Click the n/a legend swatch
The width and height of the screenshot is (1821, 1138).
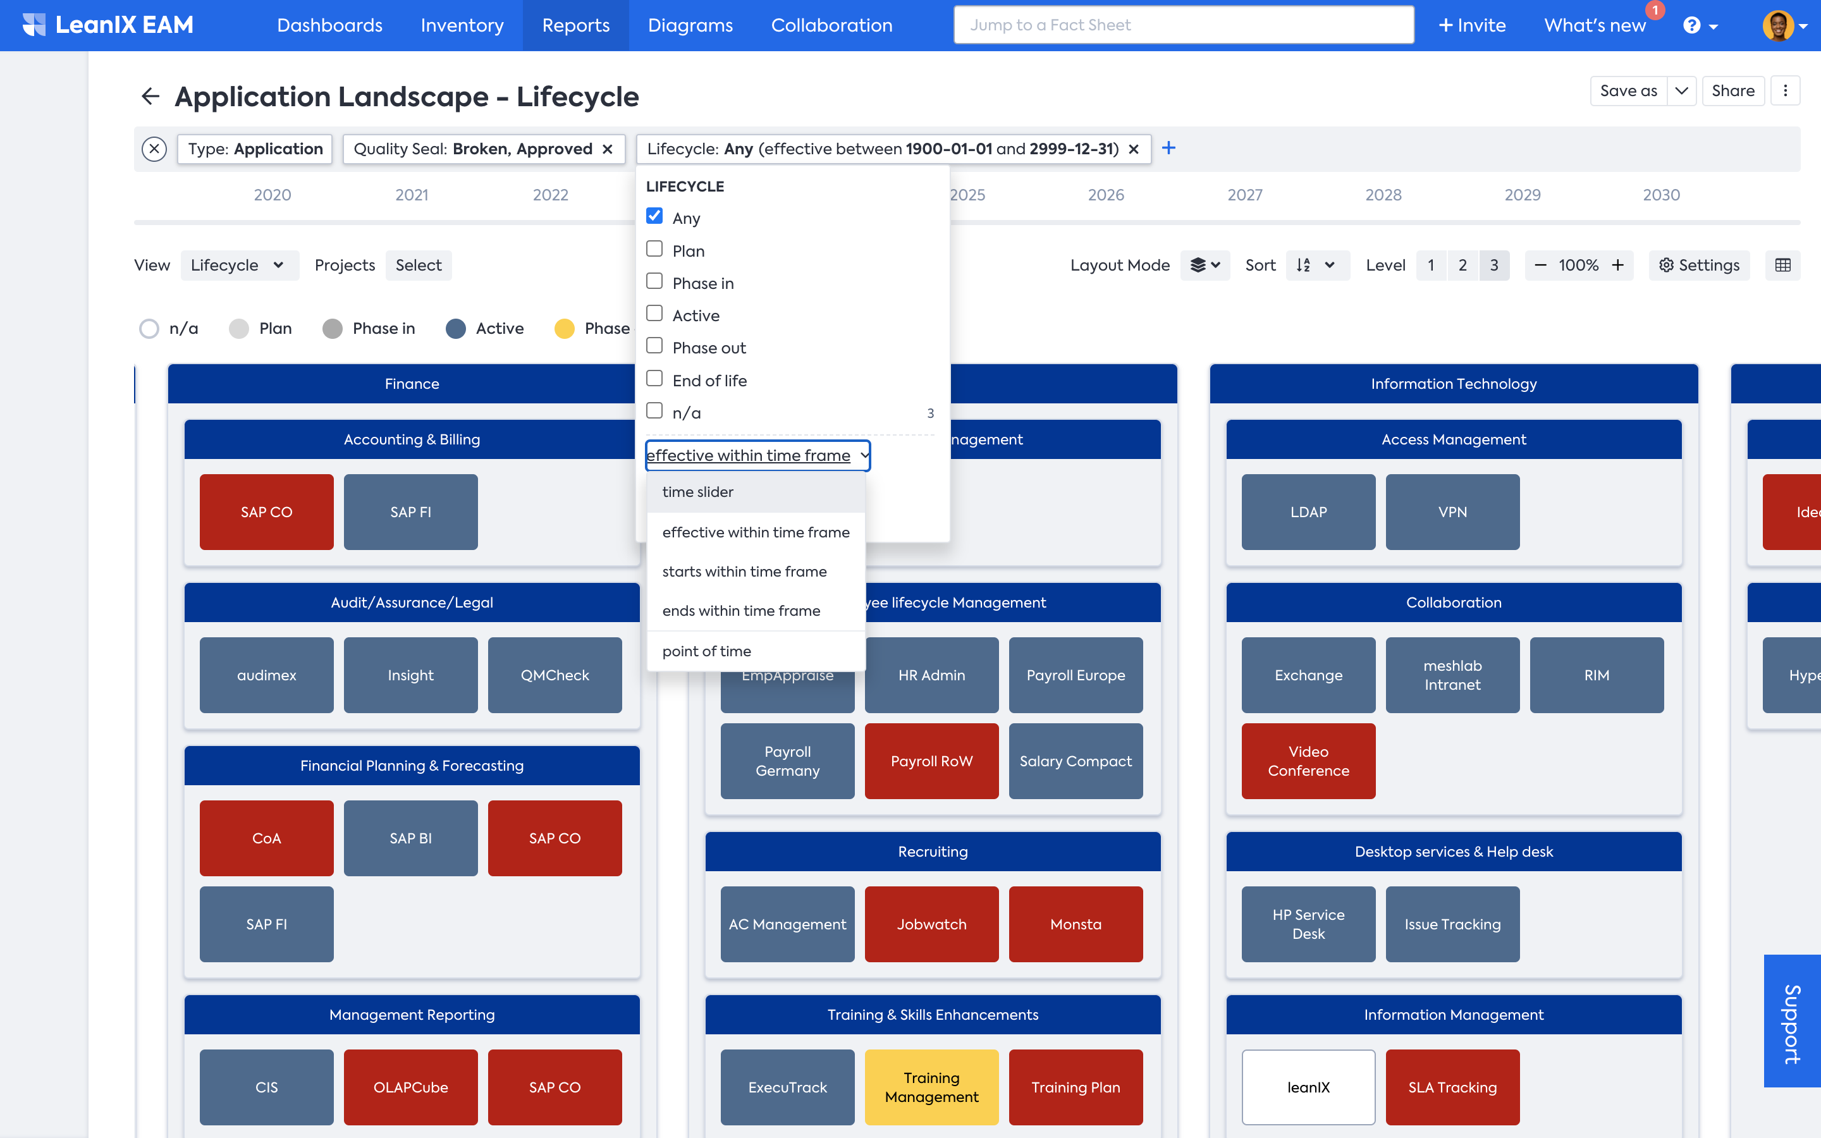pos(149,329)
